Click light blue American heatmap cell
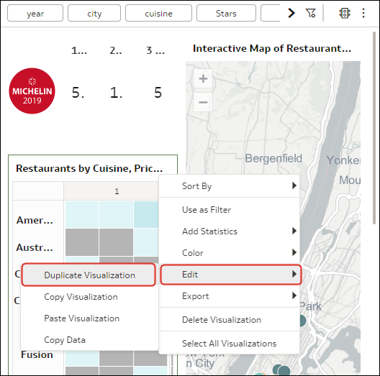The height and width of the screenshot is (376, 380). pyautogui.click(x=82, y=214)
